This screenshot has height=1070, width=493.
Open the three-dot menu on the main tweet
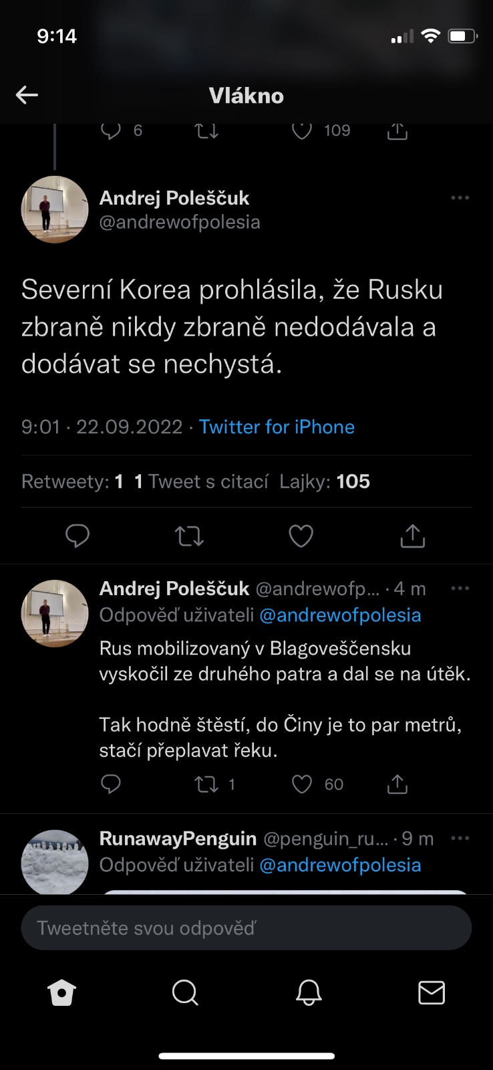tap(460, 198)
